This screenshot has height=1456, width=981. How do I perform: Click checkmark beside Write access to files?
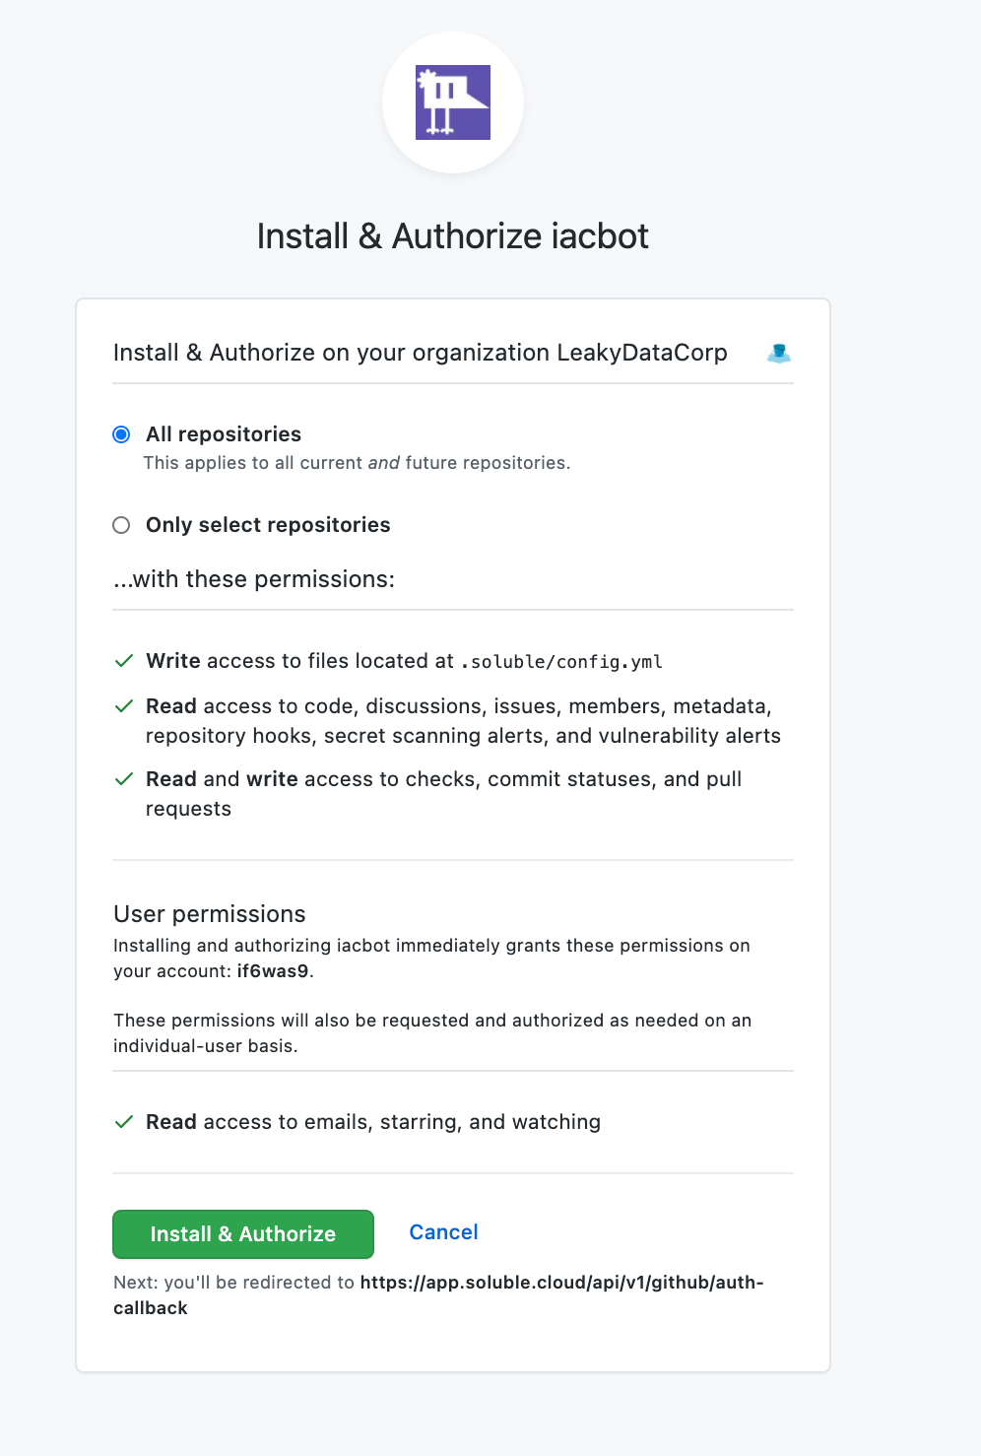tap(124, 661)
